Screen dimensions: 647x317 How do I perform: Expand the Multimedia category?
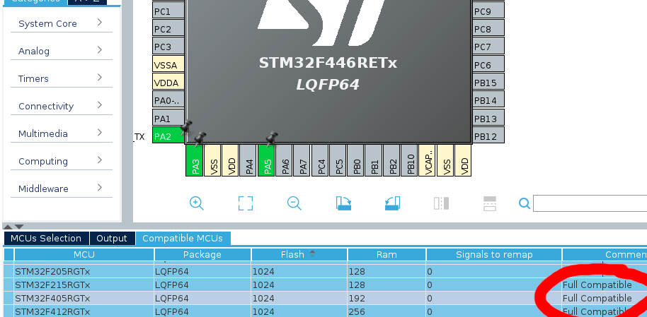(x=62, y=134)
